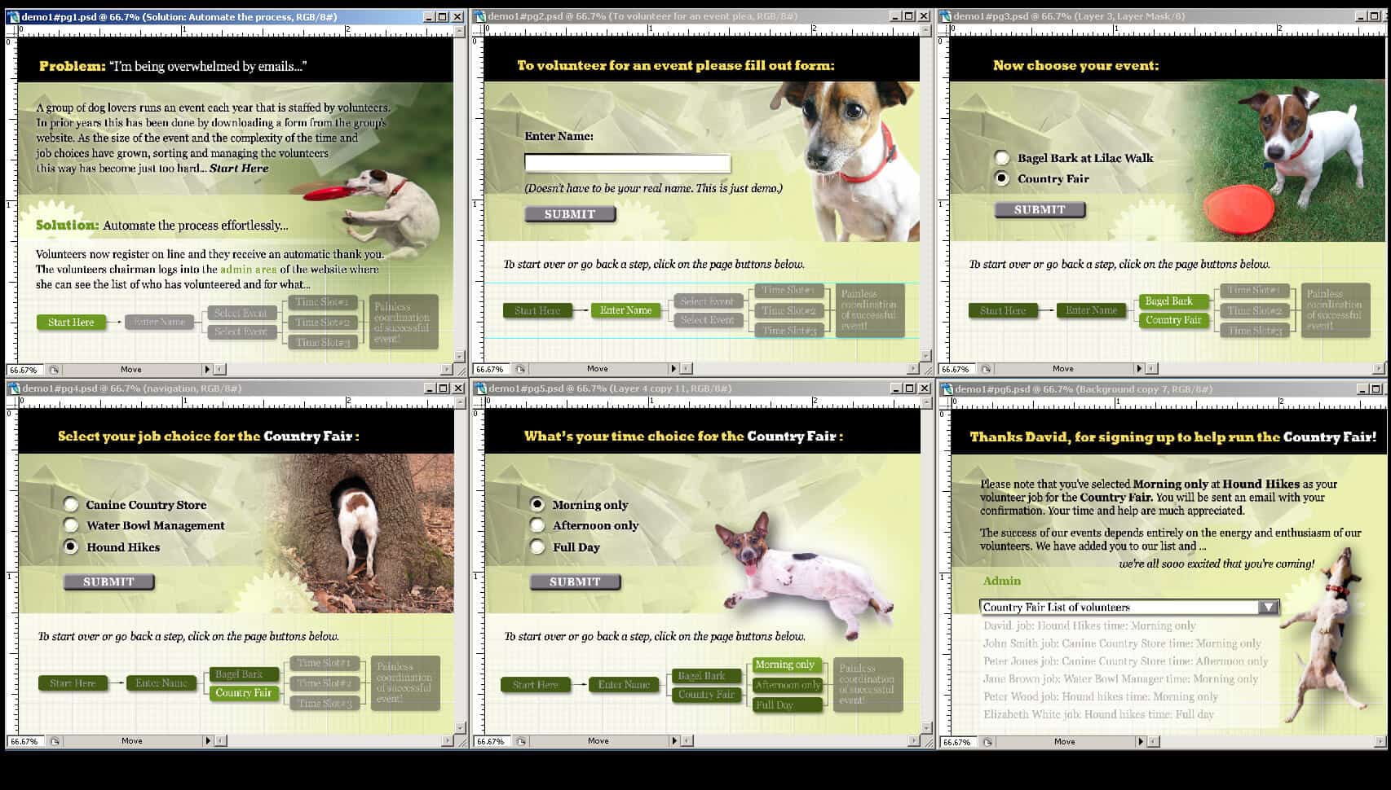
Task: Click the document icon in demo1#pg6.psd title bar
Action: click(x=947, y=389)
